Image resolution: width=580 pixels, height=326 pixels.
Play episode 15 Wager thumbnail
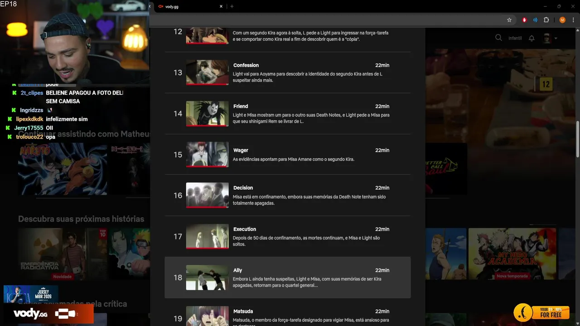207,154
